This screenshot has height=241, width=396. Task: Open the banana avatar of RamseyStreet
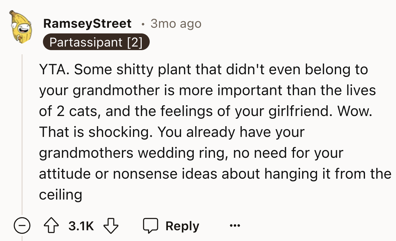[20, 26]
